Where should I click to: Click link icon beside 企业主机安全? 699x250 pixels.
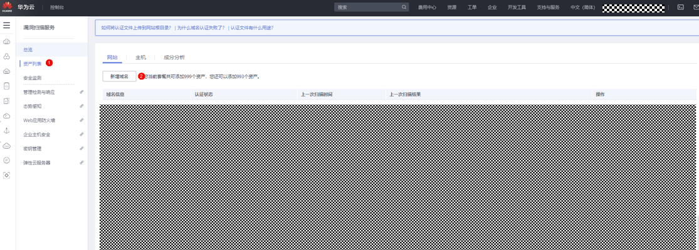pos(81,134)
